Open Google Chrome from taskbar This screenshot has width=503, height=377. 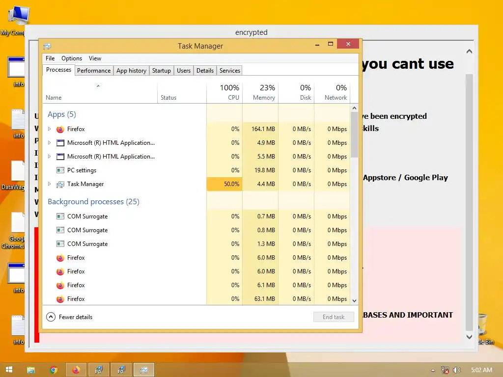click(x=54, y=370)
